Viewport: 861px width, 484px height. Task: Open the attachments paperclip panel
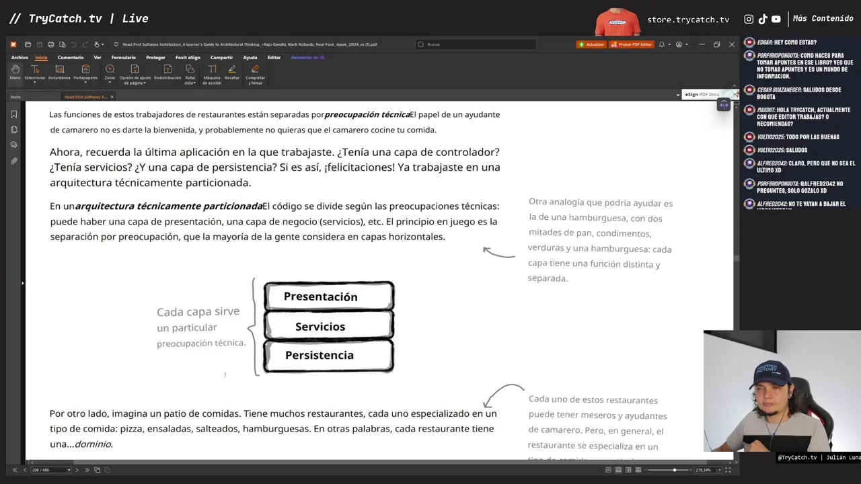[x=14, y=161]
